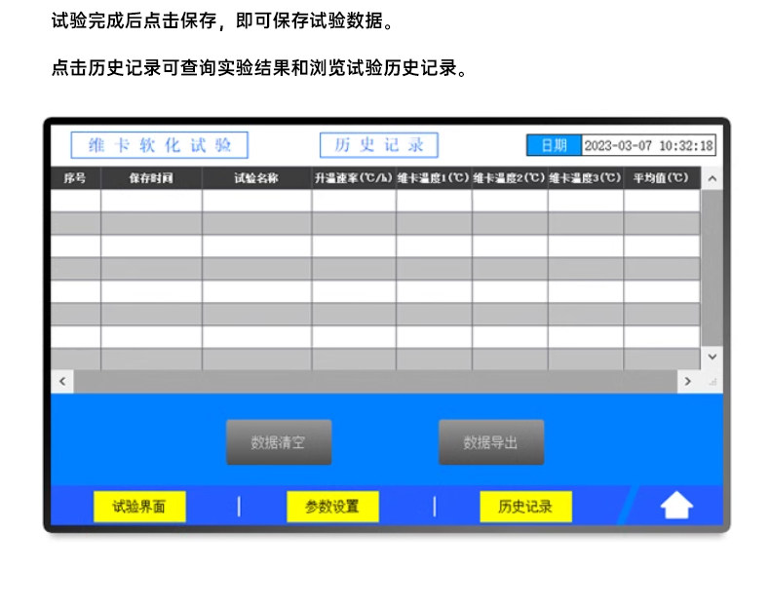Image resolution: width=770 pixels, height=606 pixels.
Task: Open the 参数设置 tab
Action: [332, 507]
